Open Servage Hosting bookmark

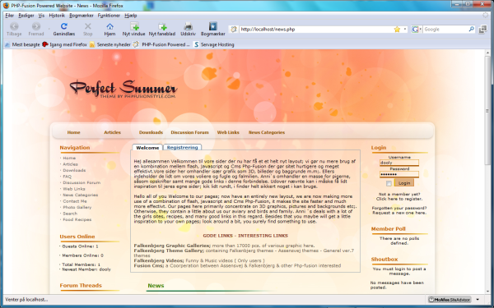pos(214,44)
